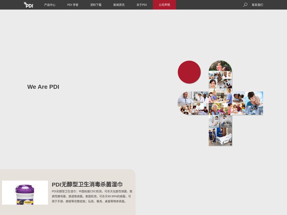This screenshot has height=215, width=287.
Task: Click the product description paragraph text
Action: 92,196
